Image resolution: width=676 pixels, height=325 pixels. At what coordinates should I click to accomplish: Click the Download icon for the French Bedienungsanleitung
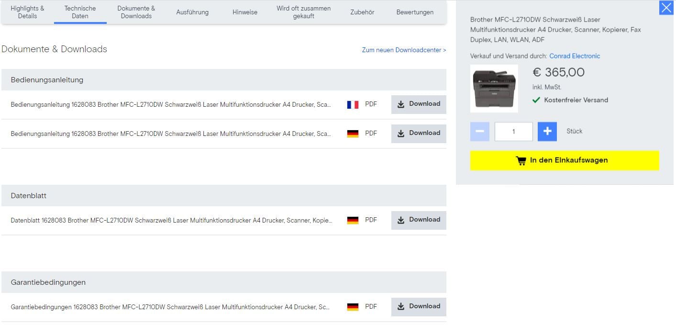[400, 104]
